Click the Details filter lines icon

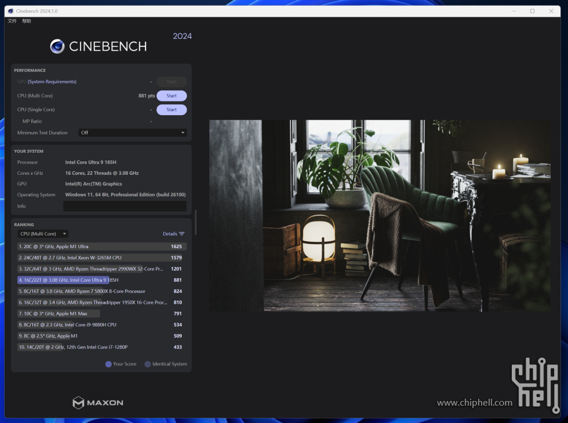pos(182,234)
